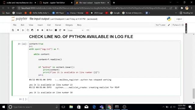Open cell type Code dropdown
195x110 pixels.
point(76,30)
